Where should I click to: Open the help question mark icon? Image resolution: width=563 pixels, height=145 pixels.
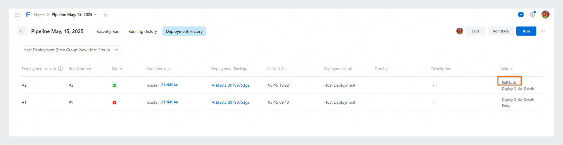tap(532, 15)
